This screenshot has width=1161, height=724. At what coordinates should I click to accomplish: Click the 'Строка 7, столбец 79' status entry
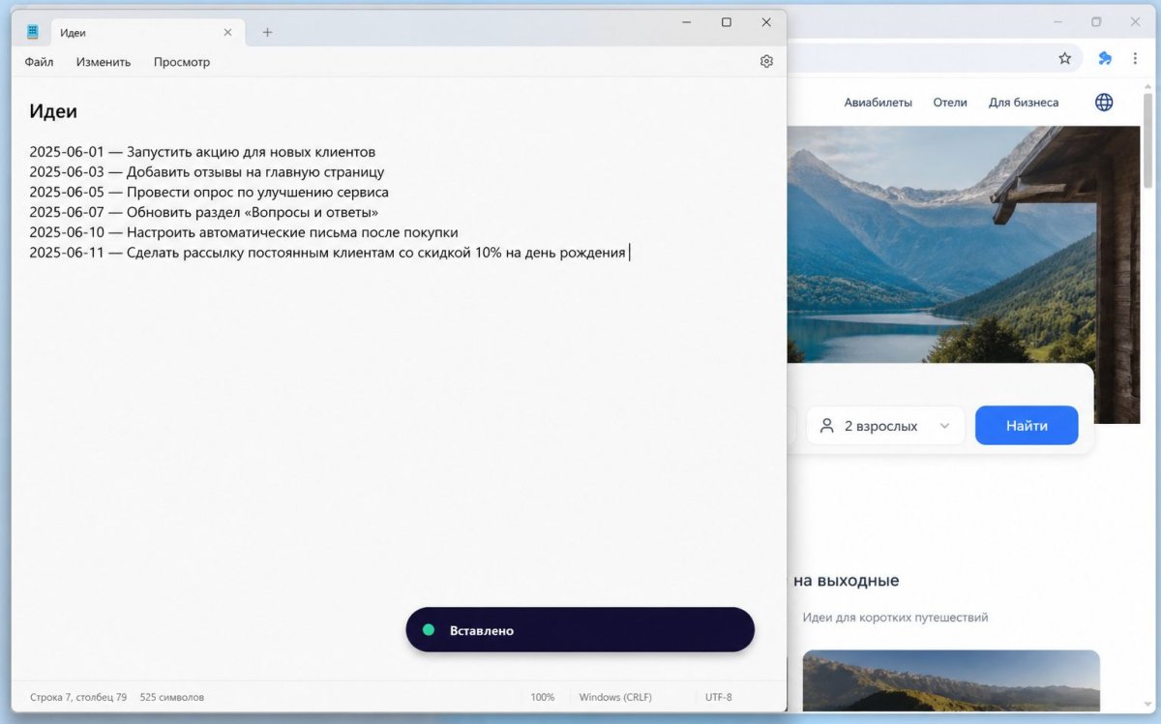[x=78, y=697]
